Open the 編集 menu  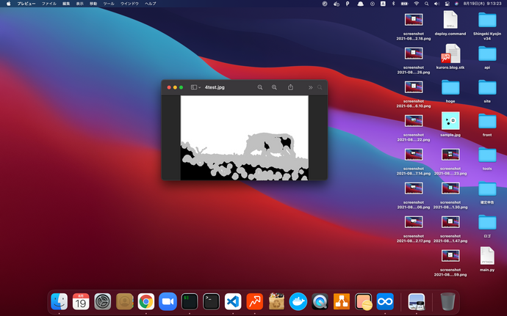coord(66,4)
